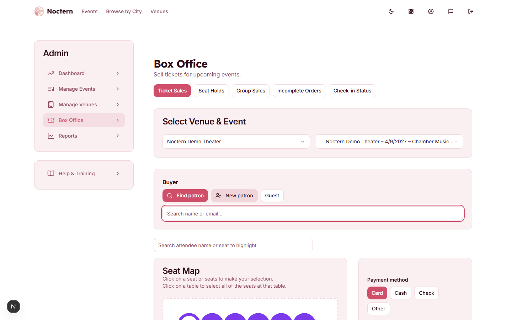Screen dimensions: 512x320
Task: Click 'Sell tickets for upcoming events.' text
Action: coord(197,74)
